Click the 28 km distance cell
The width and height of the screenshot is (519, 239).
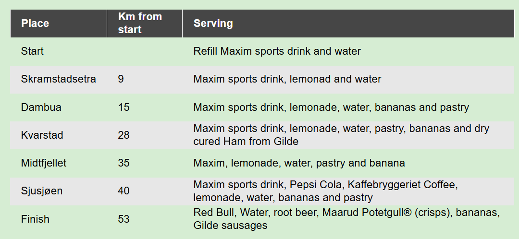[124, 135]
